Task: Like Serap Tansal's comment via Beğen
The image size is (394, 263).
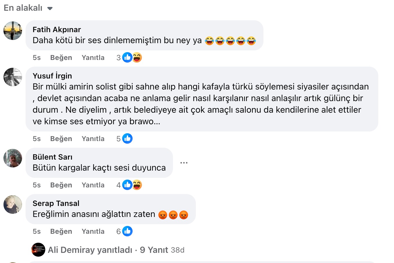Action: (61, 231)
